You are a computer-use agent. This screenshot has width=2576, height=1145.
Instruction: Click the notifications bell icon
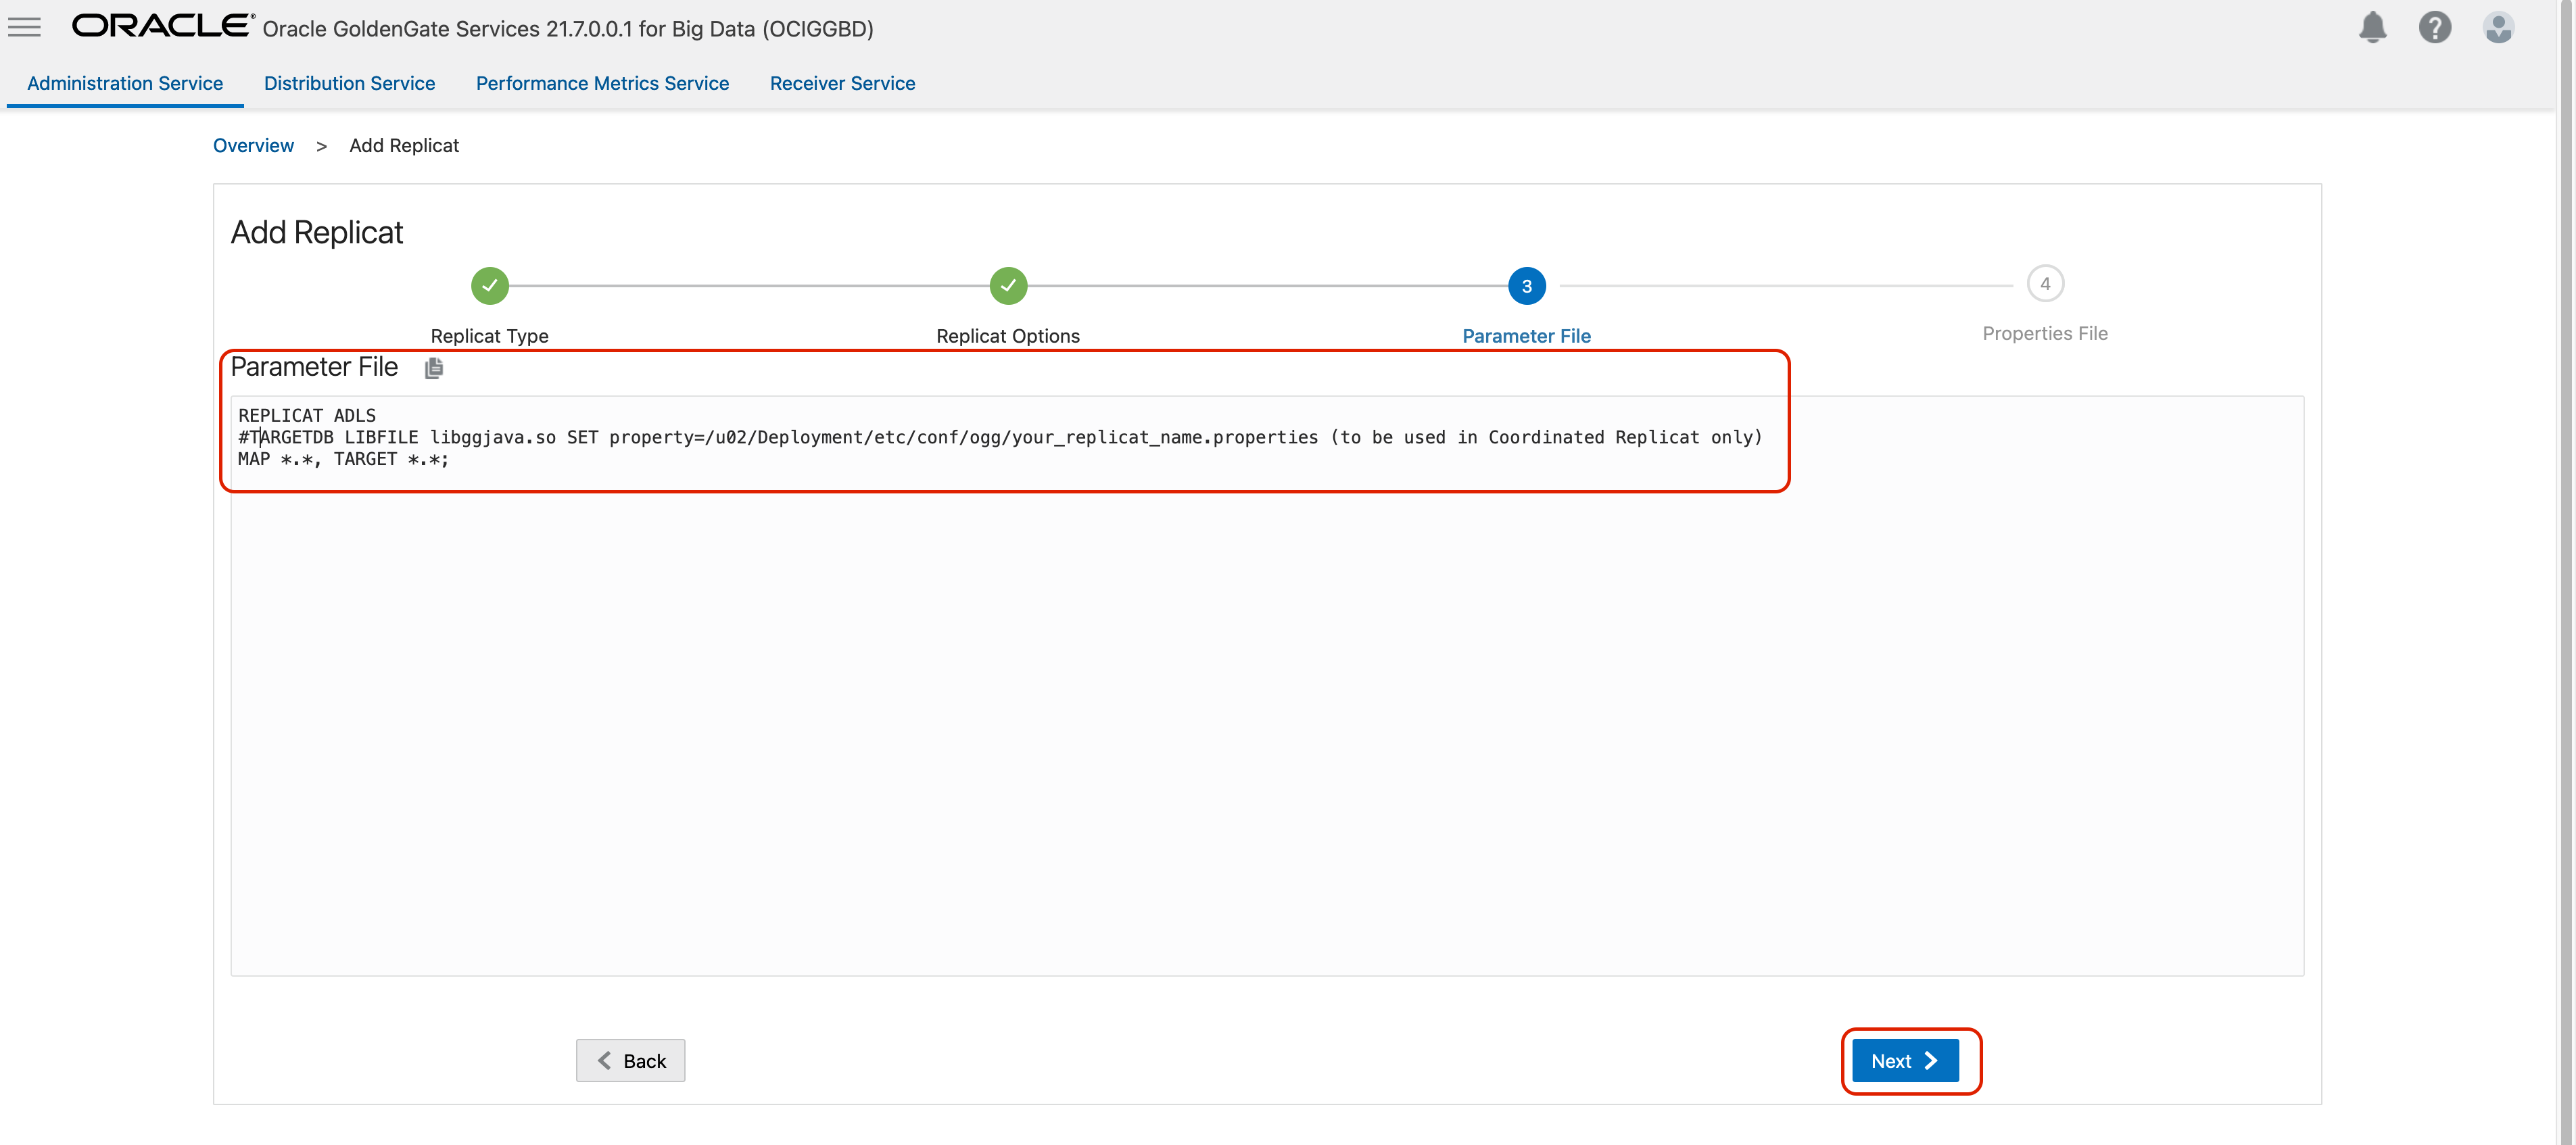(2372, 27)
